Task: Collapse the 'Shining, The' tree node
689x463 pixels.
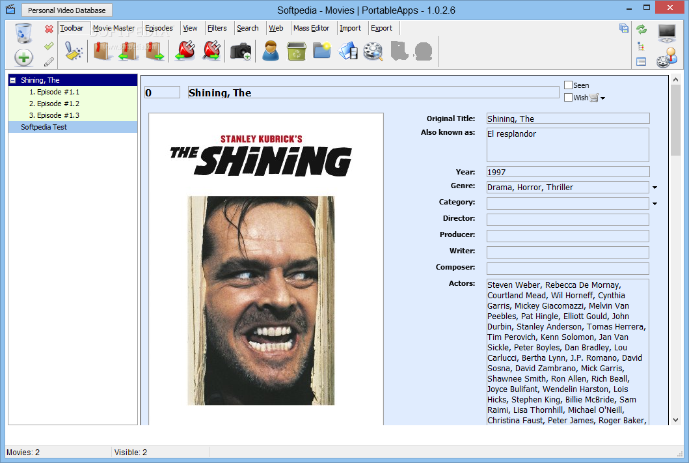Action: coord(13,81)
